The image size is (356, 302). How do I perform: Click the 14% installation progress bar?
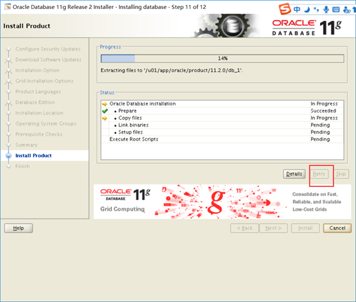pyautogui.click(x=222, y=58)
